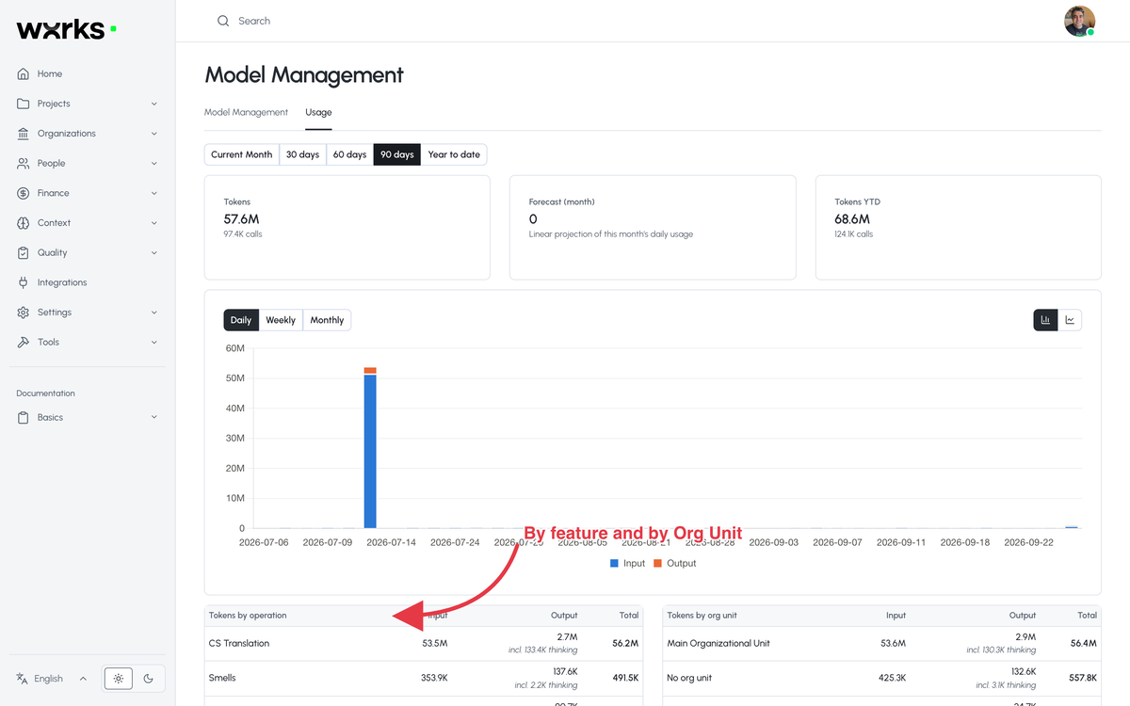Click the Tokens 57.6M card

[x=347, y=227]
